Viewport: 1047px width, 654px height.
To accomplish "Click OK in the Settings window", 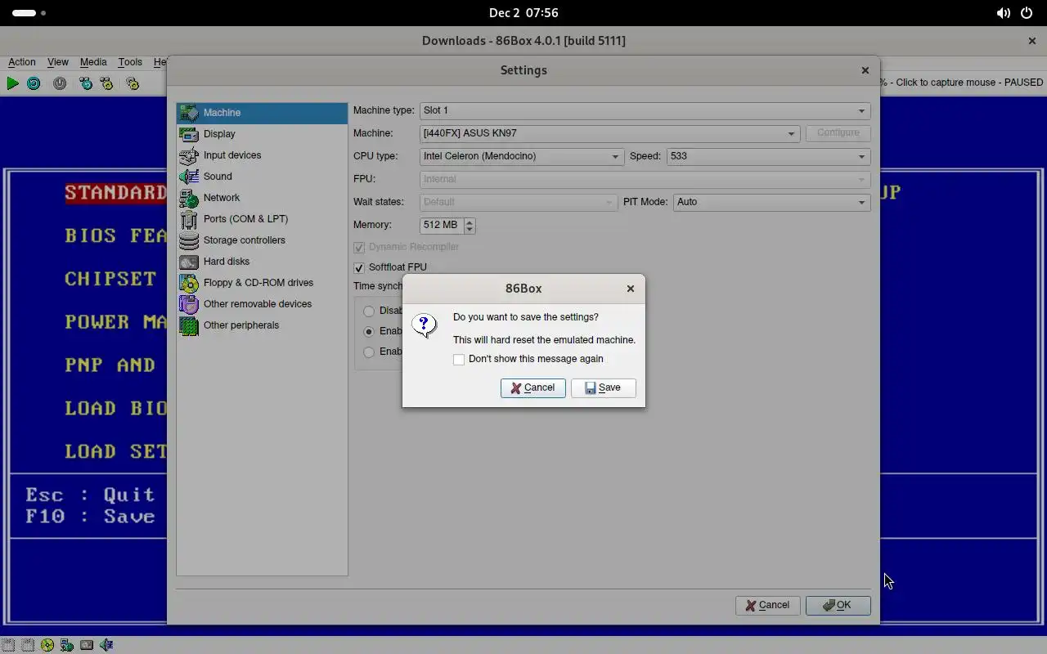I will pyautogui.click(x=838, y=606).
